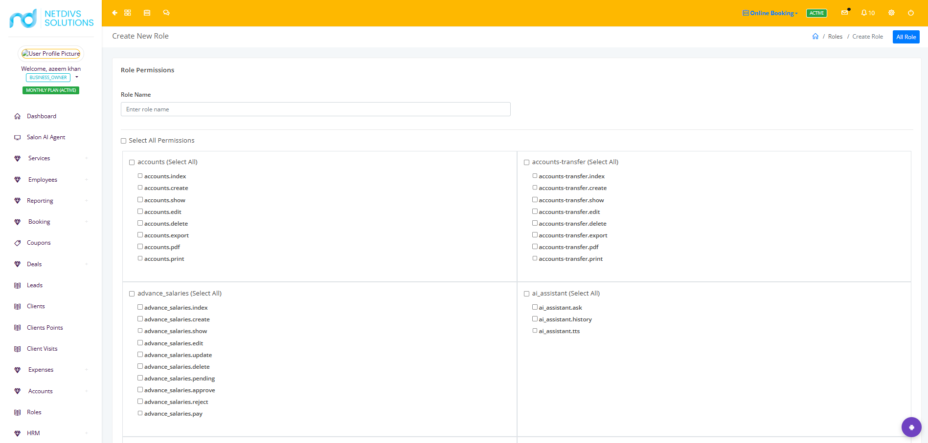Expand the Expenses submenu plus
928x443 pixels.
pos(87,370)
